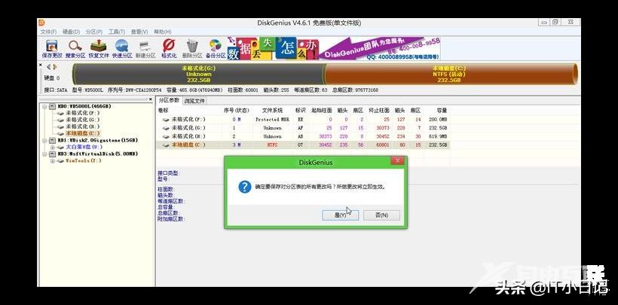Click the 新建分区 new partition icon
The width and height of the screenshot is (618, 305).
[145, 49]
